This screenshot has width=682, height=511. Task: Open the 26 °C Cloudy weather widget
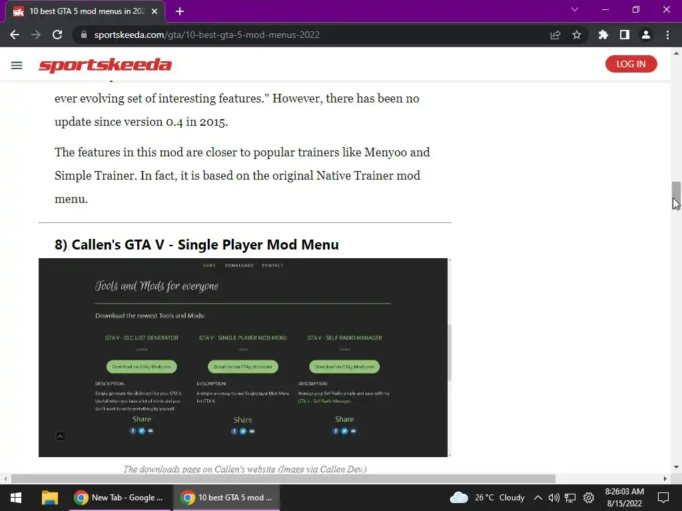[x=487, y=498]
